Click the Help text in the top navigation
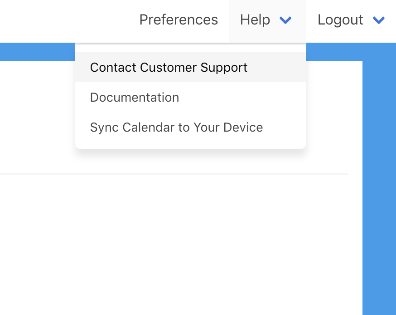Viewport: 396px width, 315px height. pyautogui.click(x=255, y=20)
